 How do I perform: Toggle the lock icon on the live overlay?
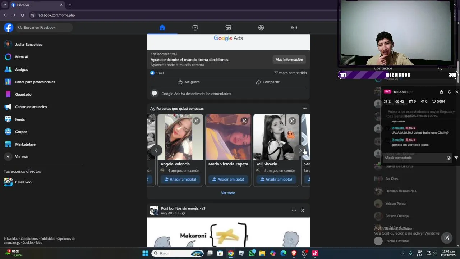coord(441,92)
